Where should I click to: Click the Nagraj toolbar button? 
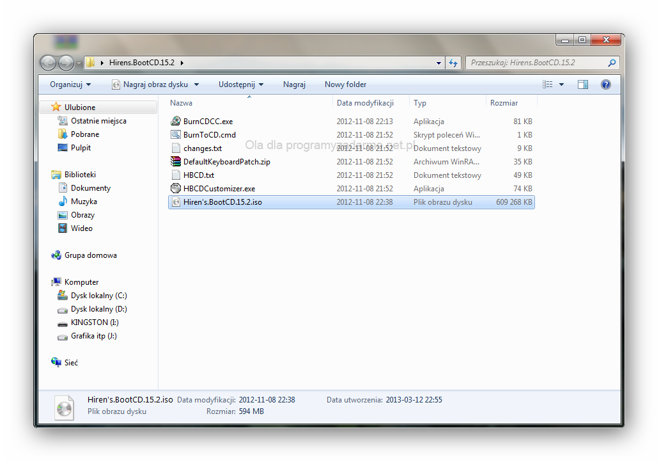pyautogui.click(x=294, y=84)
